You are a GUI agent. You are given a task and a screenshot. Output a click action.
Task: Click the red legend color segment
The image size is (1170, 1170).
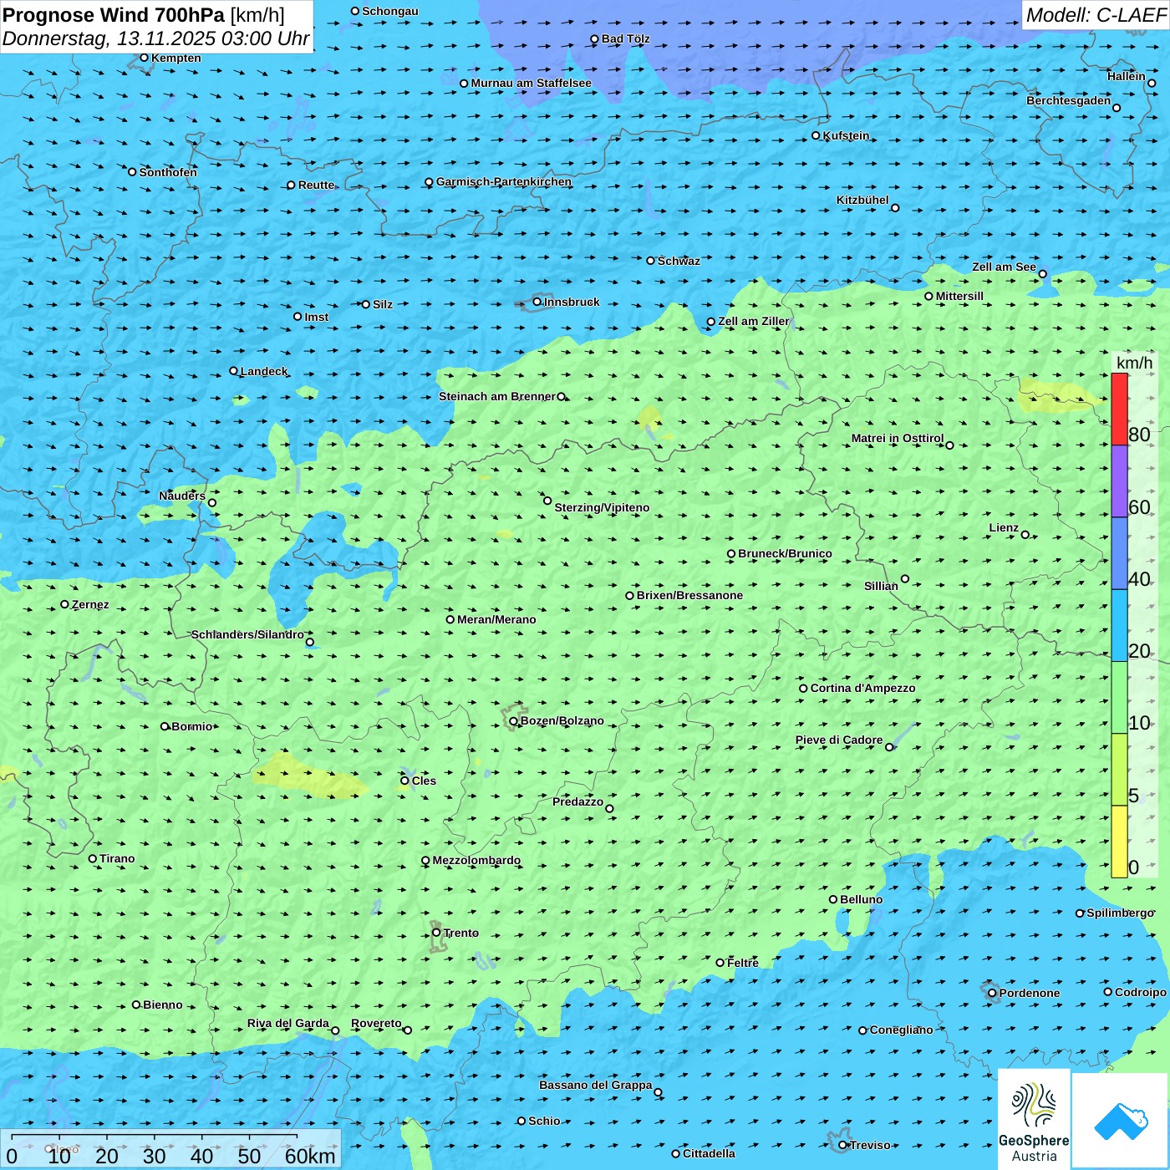coord(1119,409)
